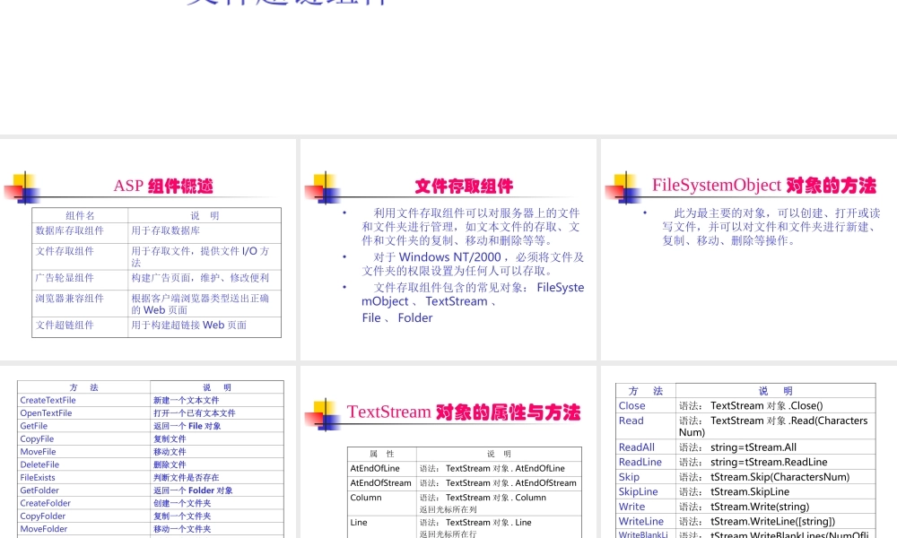Click the star icon beside "ASP 组件概述" title

[24, 187]
